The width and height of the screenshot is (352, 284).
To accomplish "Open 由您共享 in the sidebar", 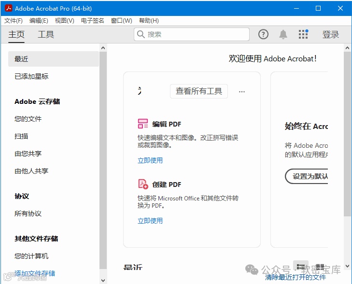I will (28, 154).
